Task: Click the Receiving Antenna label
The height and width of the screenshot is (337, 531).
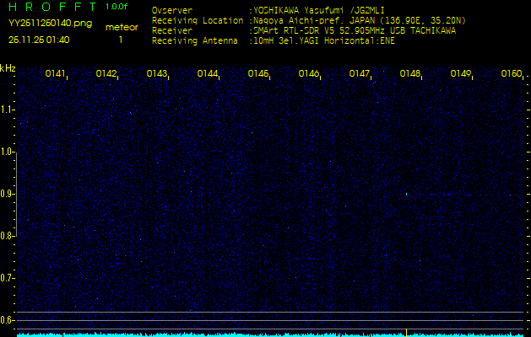Action: pyautogui.click(x=195, y=41)
